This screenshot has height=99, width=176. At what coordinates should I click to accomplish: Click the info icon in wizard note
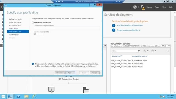point(33,64)
